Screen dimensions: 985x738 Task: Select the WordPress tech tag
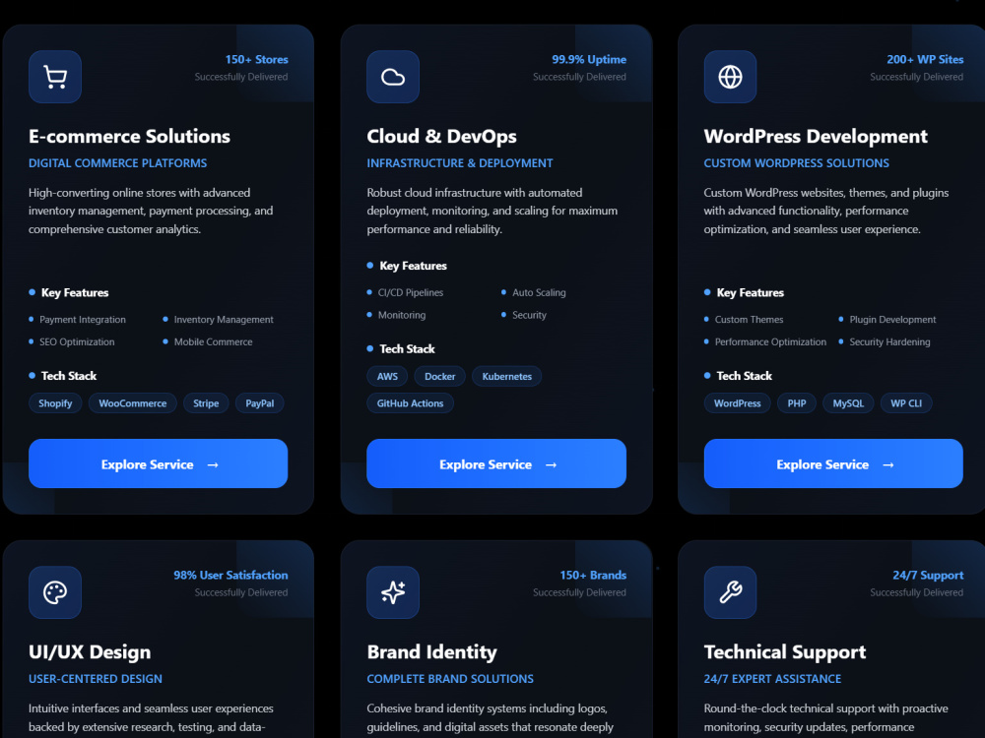738,403
